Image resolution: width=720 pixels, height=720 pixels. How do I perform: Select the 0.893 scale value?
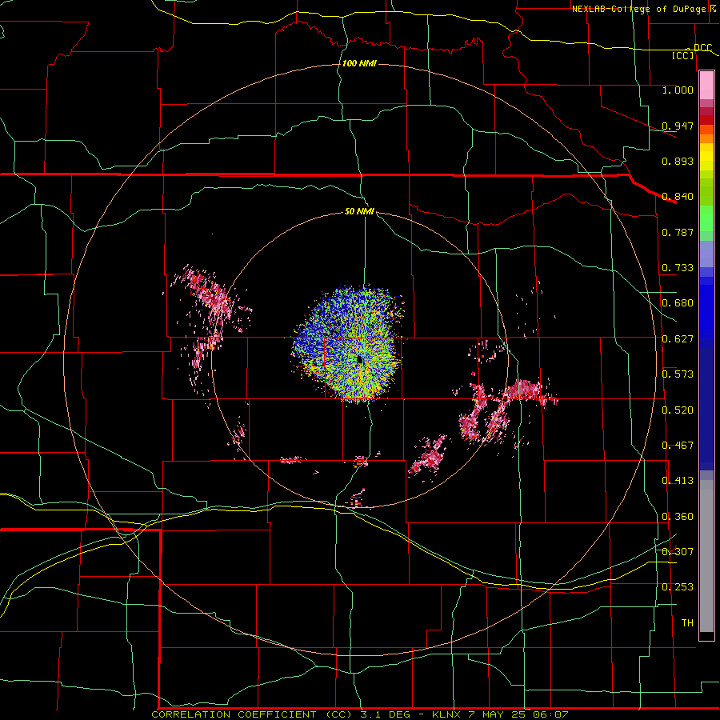click(678, 161)
